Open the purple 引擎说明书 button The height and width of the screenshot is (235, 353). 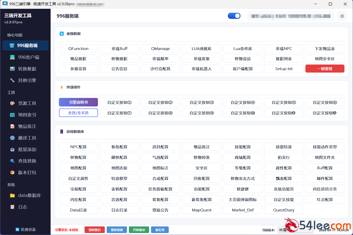click(x=78, y=102)
